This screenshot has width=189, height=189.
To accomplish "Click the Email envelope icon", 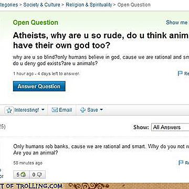I will pyautogui.click(x=55, y=110).
